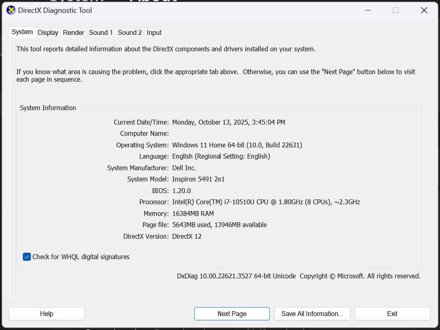The width and height of the screenshot is (440, 330).
Task: Click Save All Information button
Action: click(312, 314)
